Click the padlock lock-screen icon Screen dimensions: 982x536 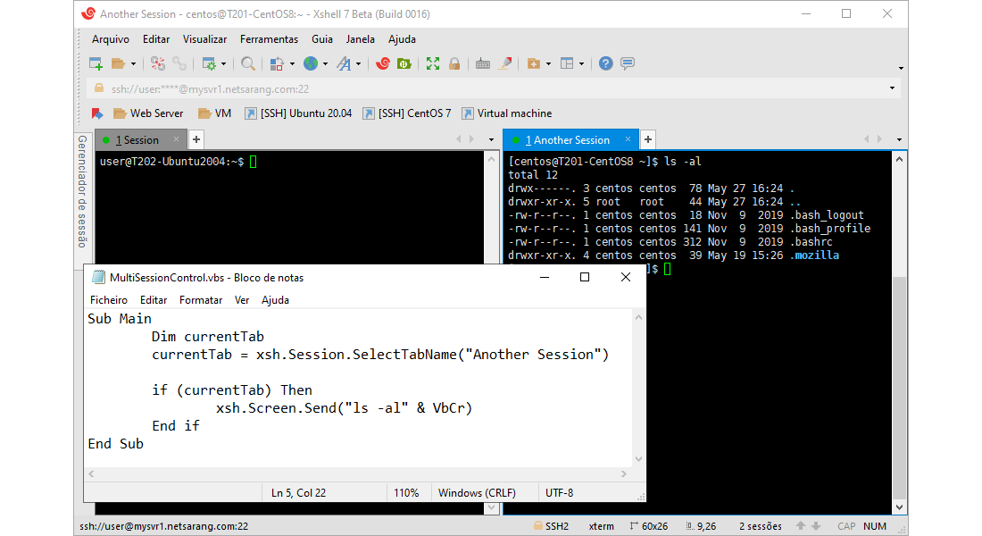click(x=454, y=63)
